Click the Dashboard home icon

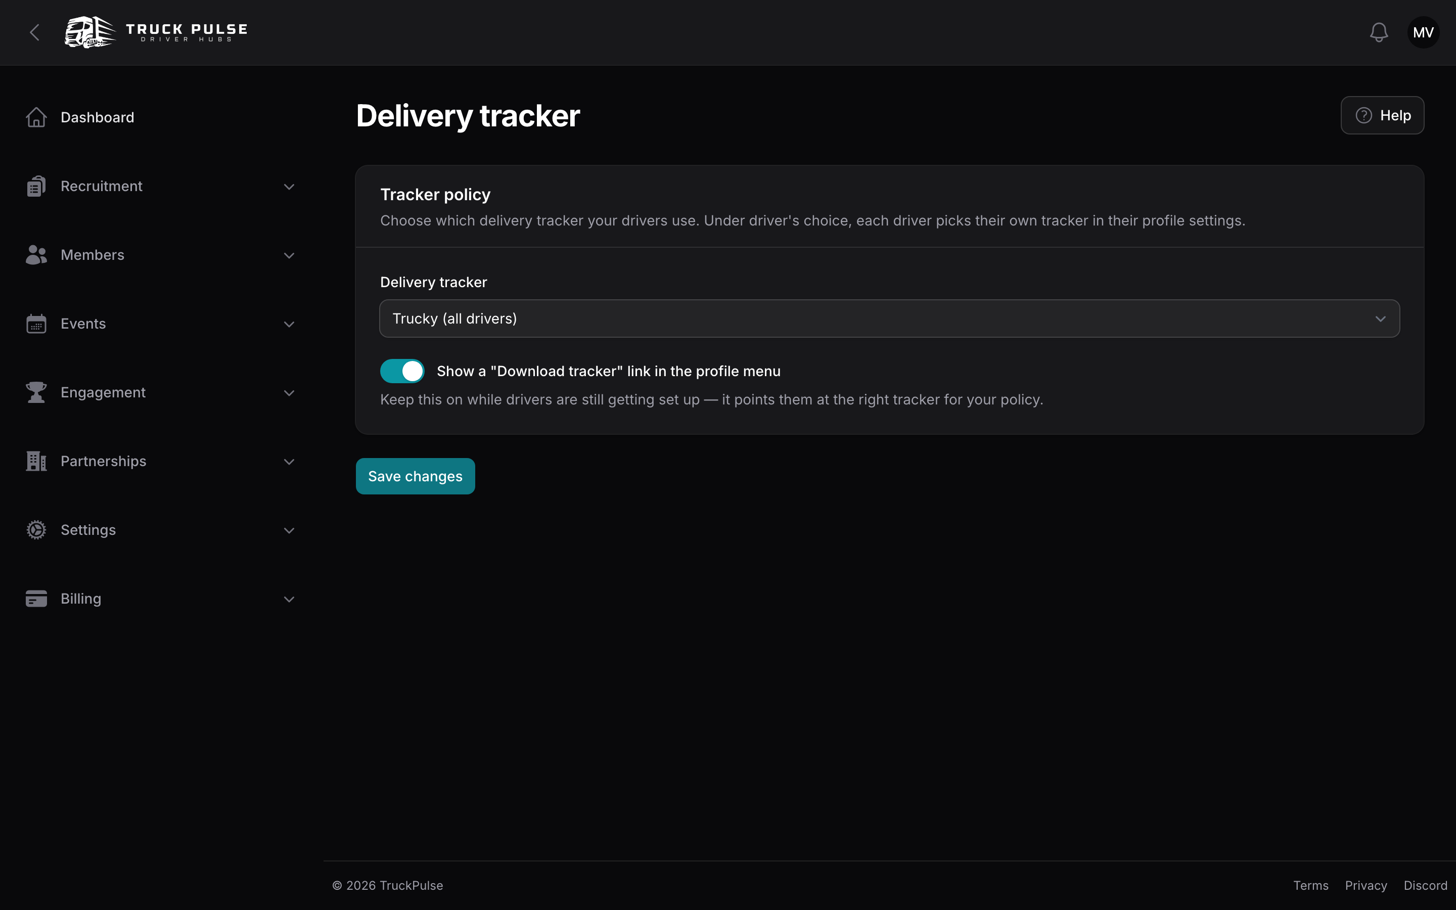(x=36, y=117)
